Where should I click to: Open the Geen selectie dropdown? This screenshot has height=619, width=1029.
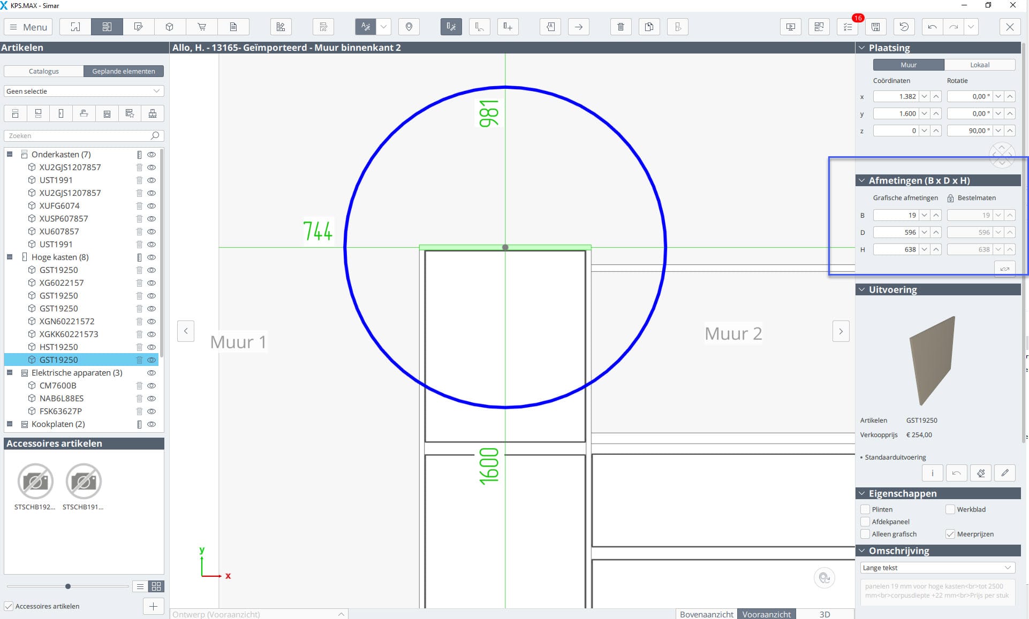[x=84, y=91]
